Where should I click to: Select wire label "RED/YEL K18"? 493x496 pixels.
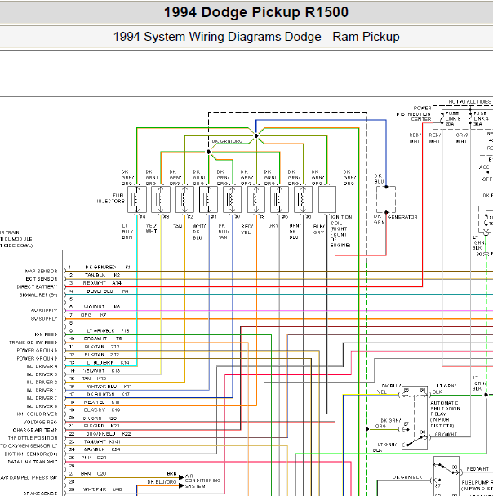(x=101, y=402)
